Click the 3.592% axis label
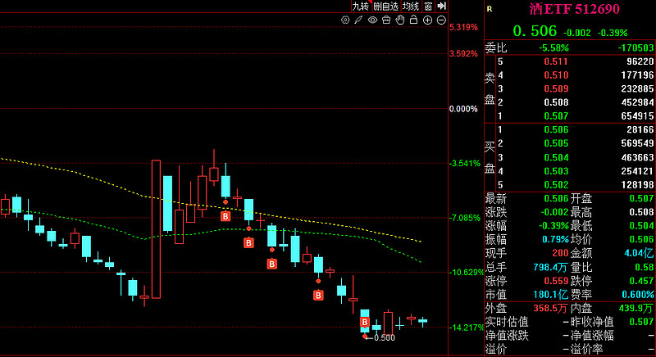Screen dimensions: 656x357 pyautogui.click(x=463, y=53)
